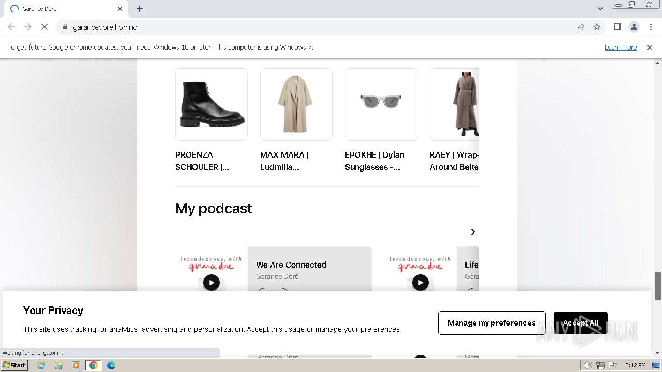Image resolution: width=662 pixels, height=372 pixels.
Task: Click the share page icon
Action: (x=580, y=27)
